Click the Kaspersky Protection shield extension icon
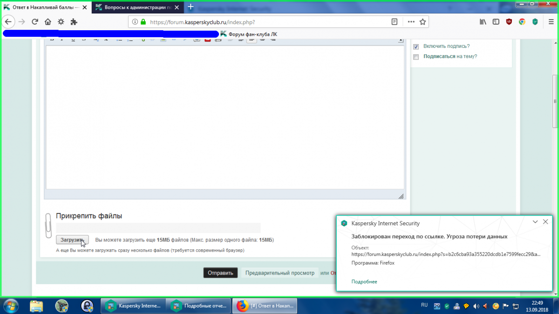 [x=535, y=22]
